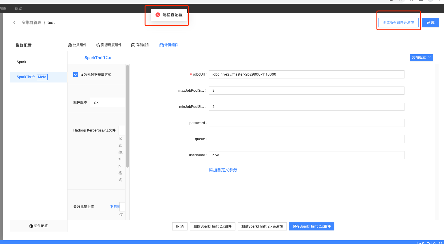This screenshot has height=244, width=444.
Task: Click 测试所有组件连通性 button
Action: click(x=398, y=22)
